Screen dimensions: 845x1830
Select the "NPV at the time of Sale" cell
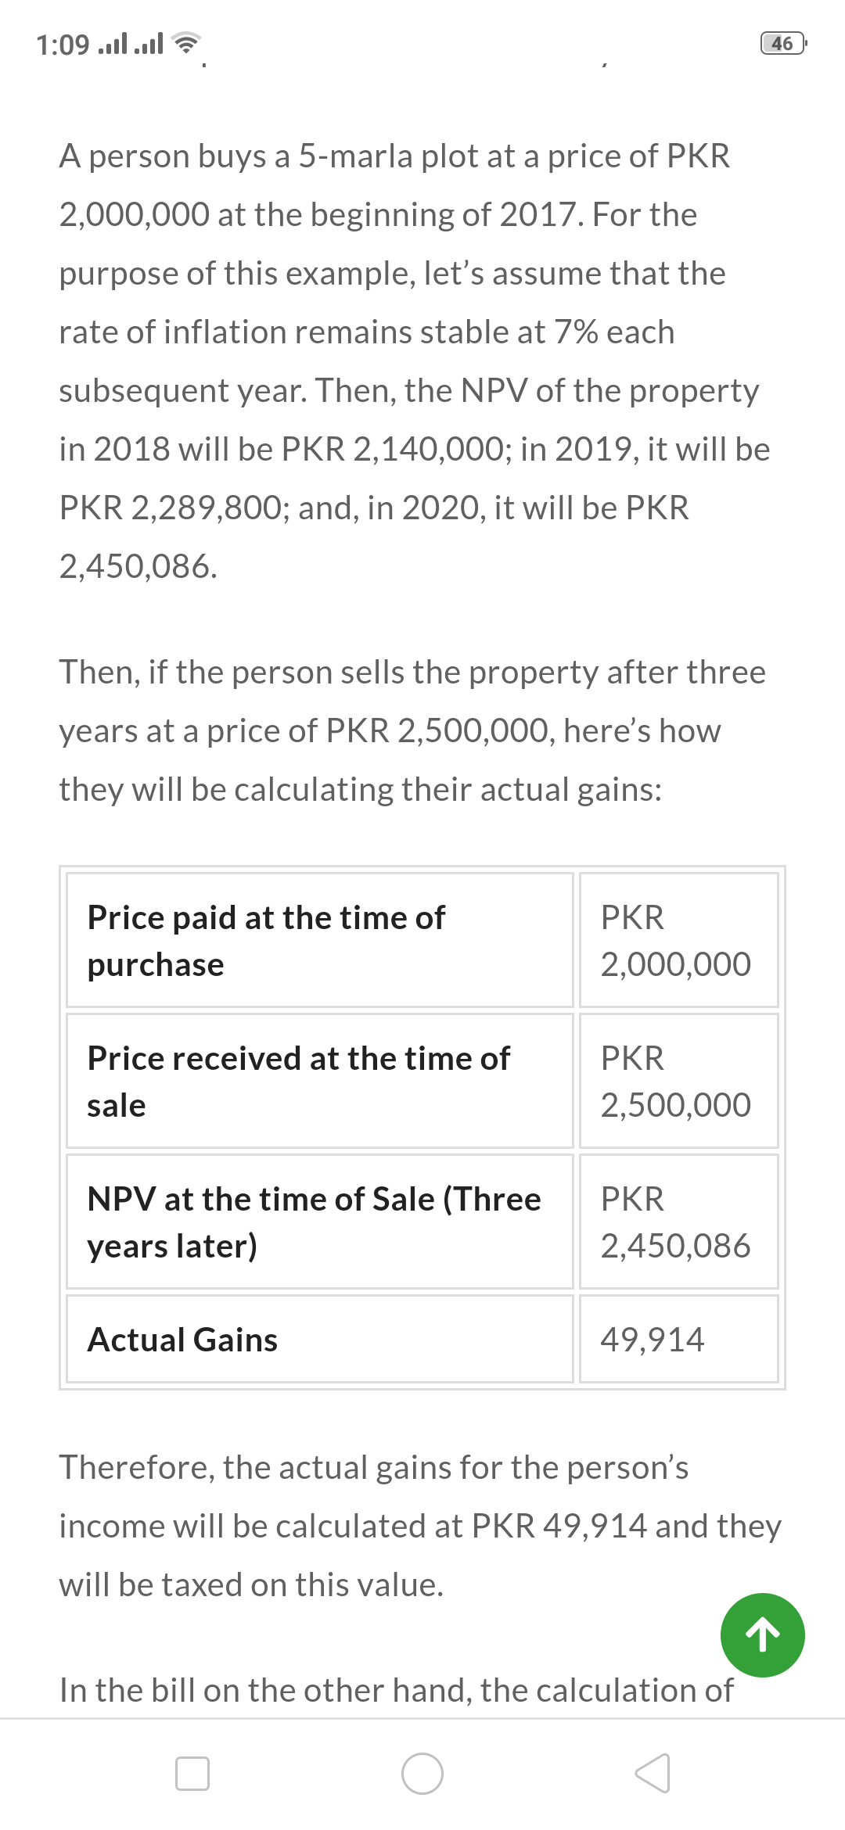pos(319,1222)
